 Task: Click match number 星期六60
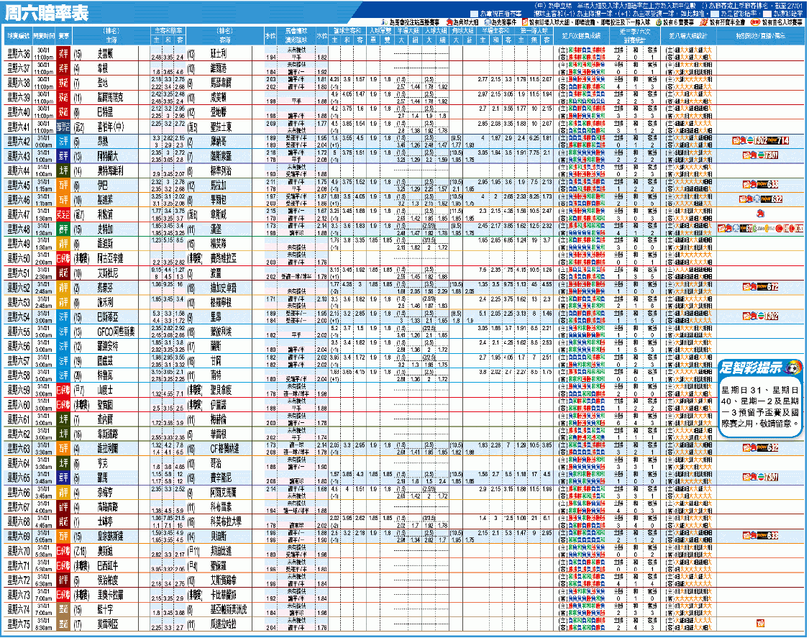[19, 404]
